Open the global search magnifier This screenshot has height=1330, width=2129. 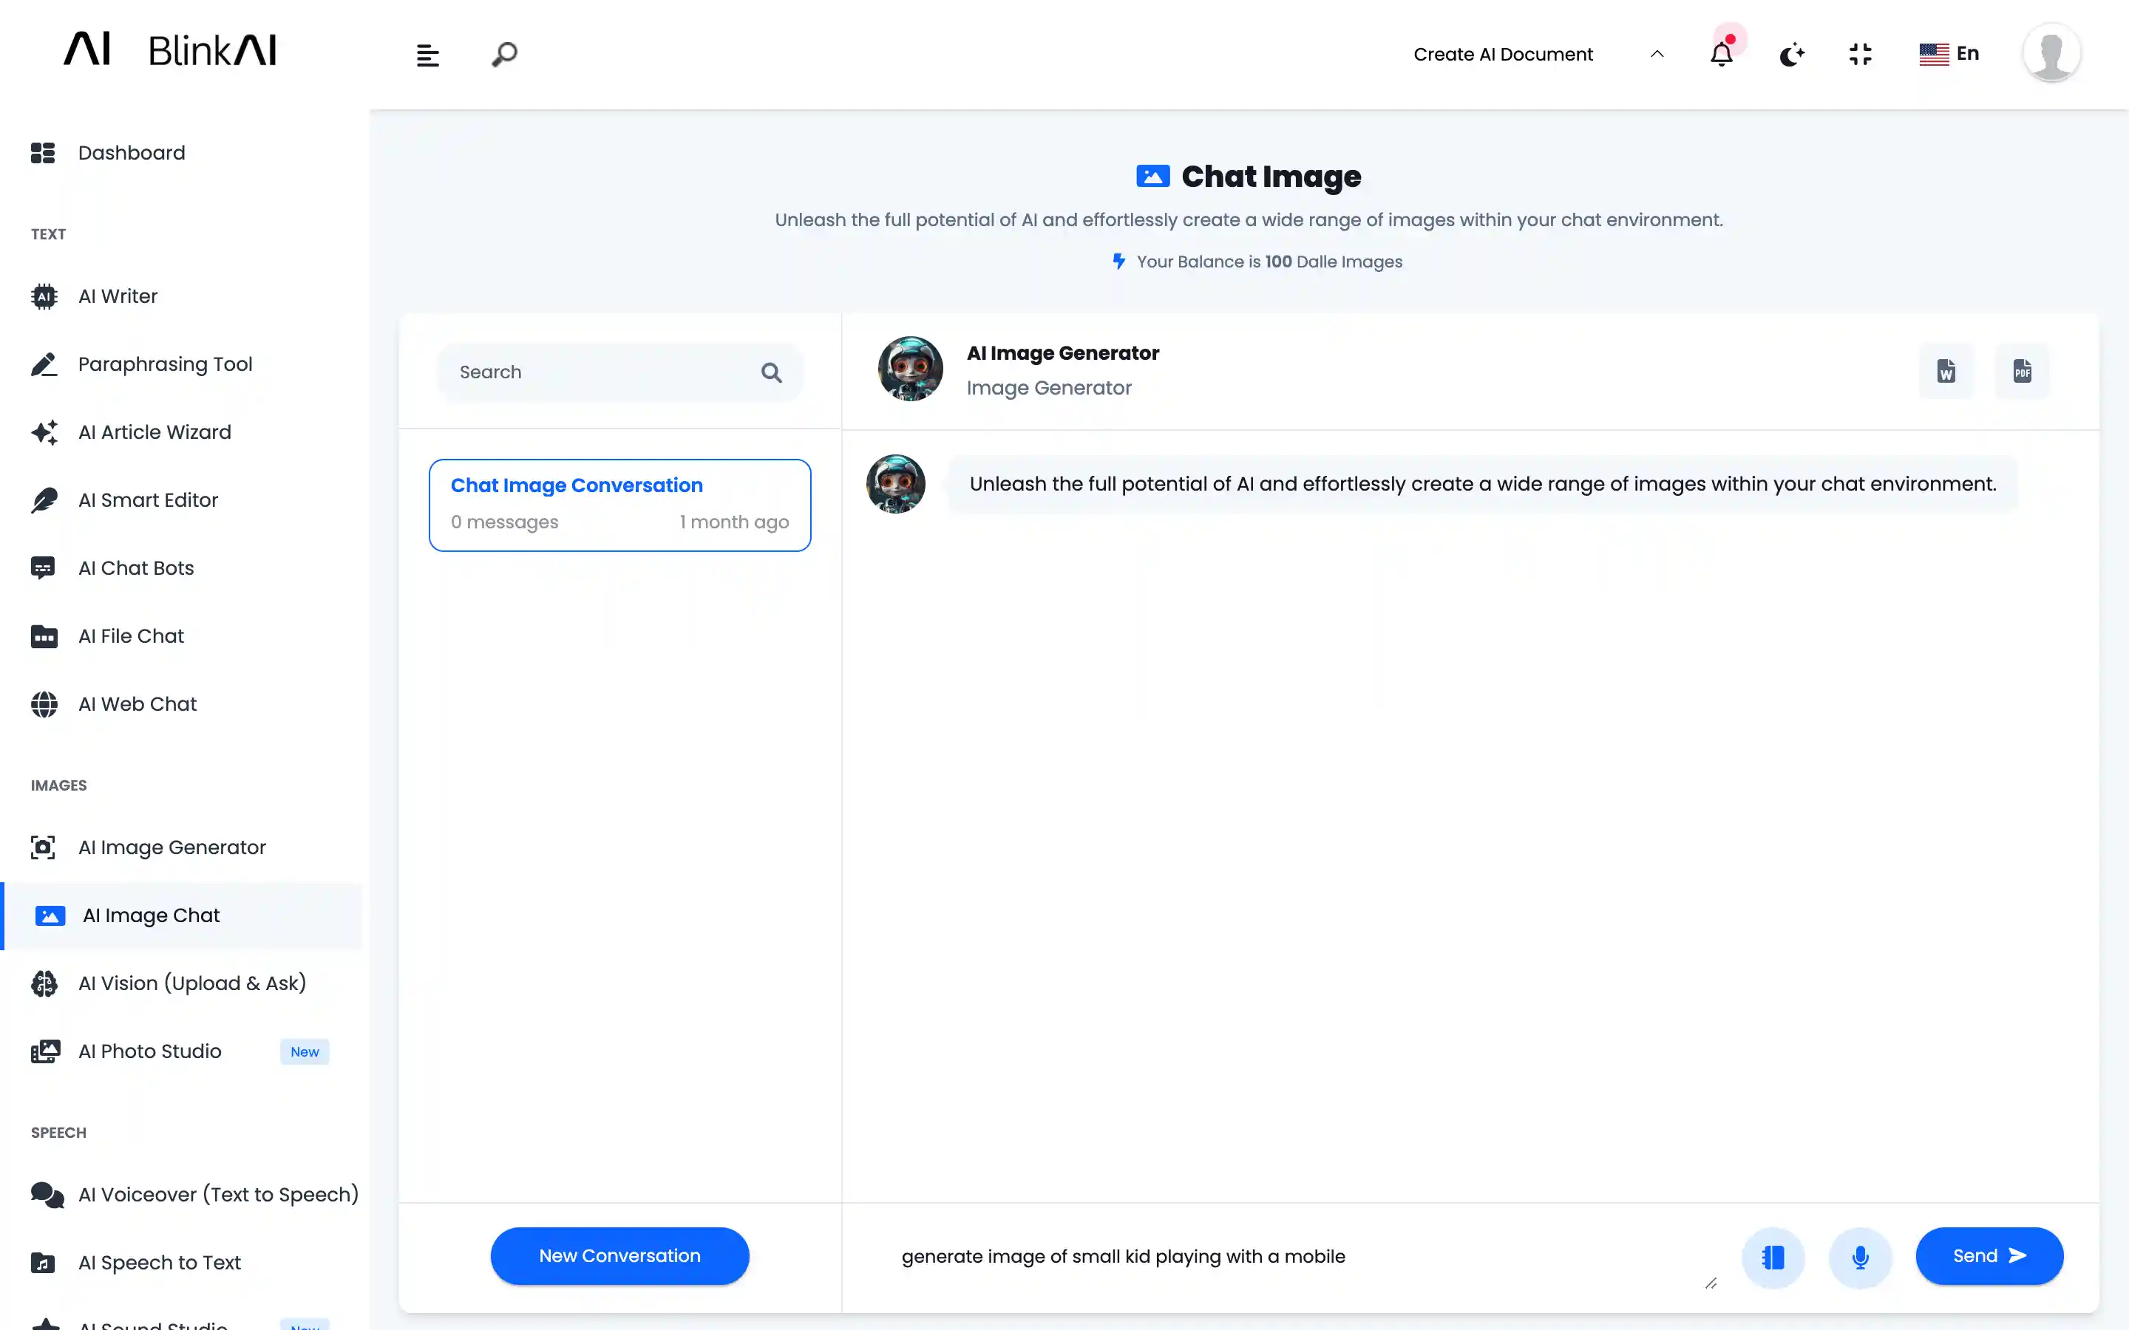(x=504, y=54)
